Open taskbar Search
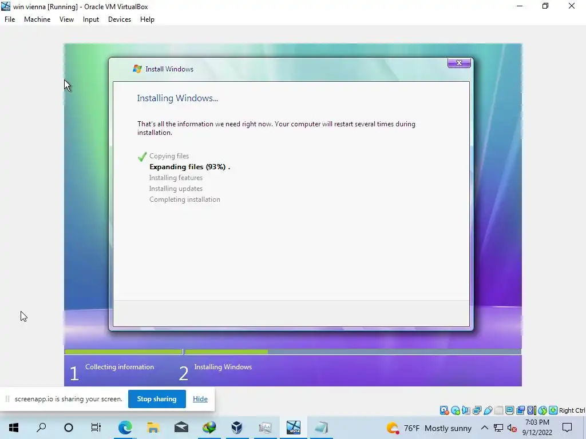The image size is (586, 439). click(41, 428)
